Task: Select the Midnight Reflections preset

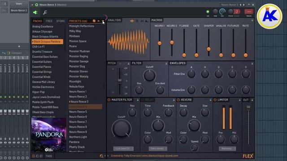Action: (82, 26)
